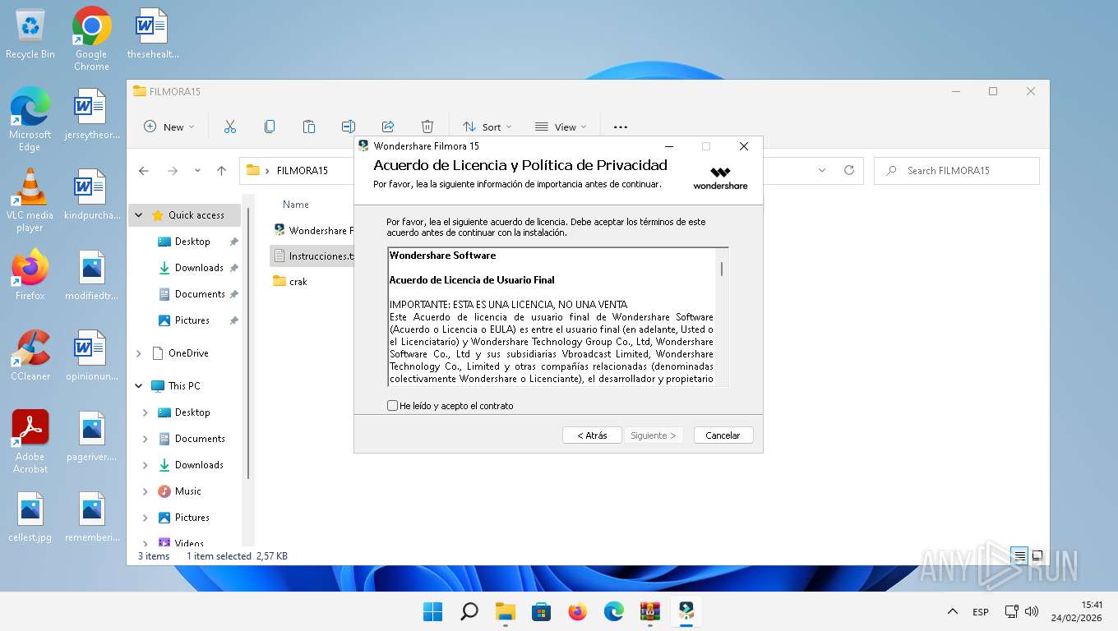Click the FILMORA15 breadcrumb in address bar
The height and width of the screenshot is (631, 1118).
pyautogui.click(x=303, y=171)
